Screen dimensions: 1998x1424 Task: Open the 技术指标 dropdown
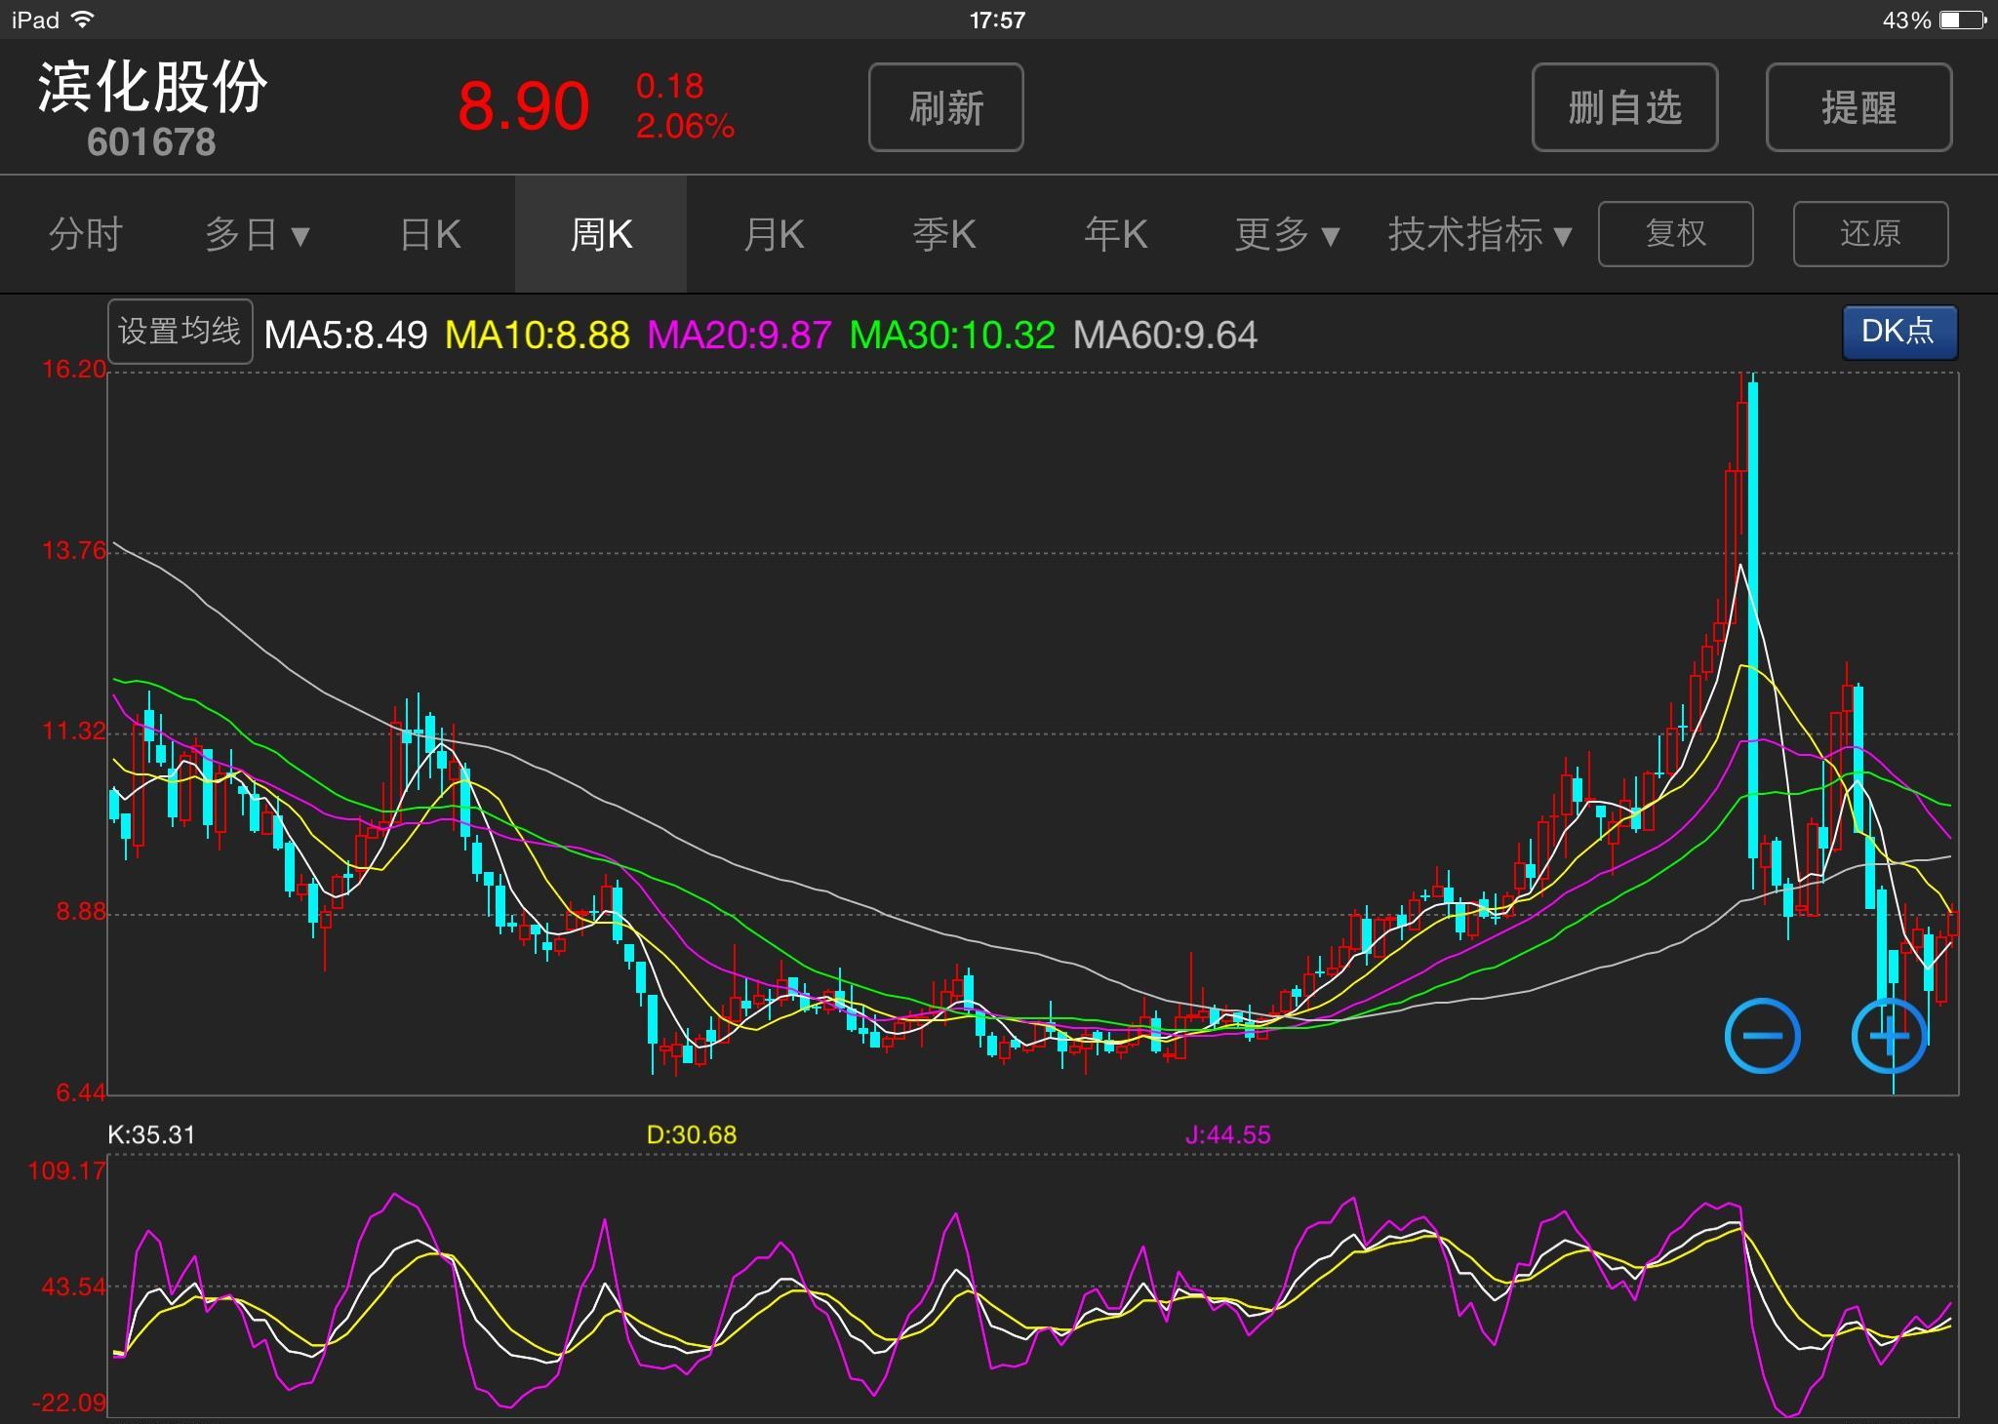[1480, 235]
